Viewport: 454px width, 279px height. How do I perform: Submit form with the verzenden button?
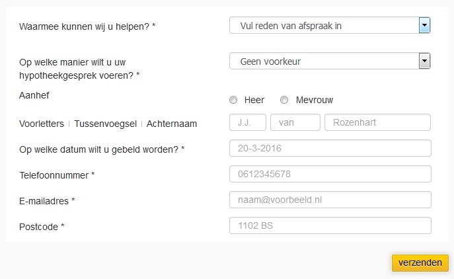(420, 262)
